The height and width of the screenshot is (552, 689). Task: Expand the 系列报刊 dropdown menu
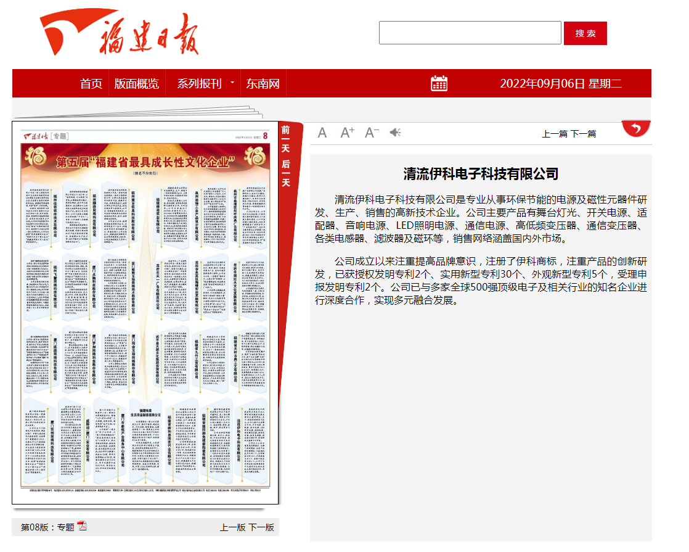point(203,83)
